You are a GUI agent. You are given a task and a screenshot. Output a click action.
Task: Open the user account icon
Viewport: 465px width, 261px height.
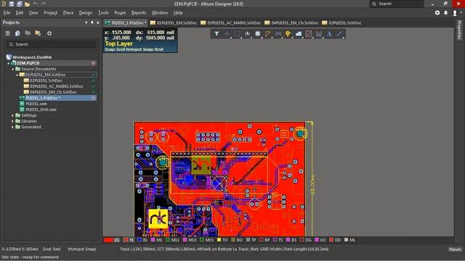(455, 13)
